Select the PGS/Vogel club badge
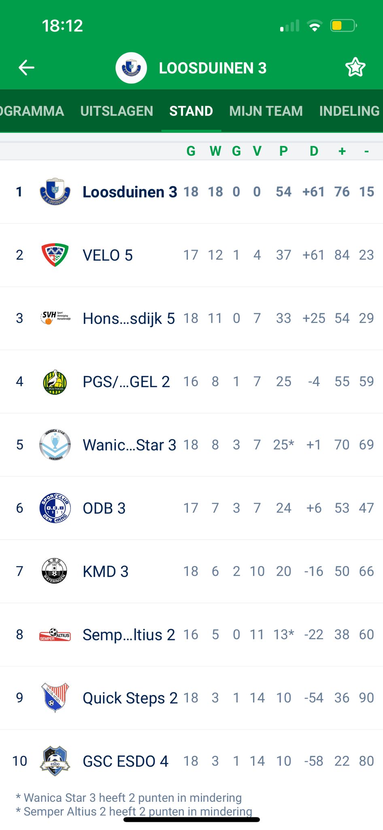 click(55, 381)
